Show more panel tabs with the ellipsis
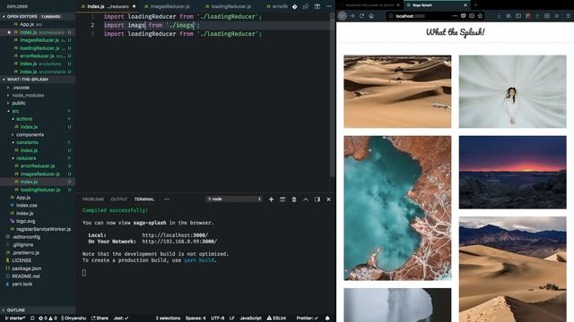This screenshot has width=574, height=322. [167, 199]
